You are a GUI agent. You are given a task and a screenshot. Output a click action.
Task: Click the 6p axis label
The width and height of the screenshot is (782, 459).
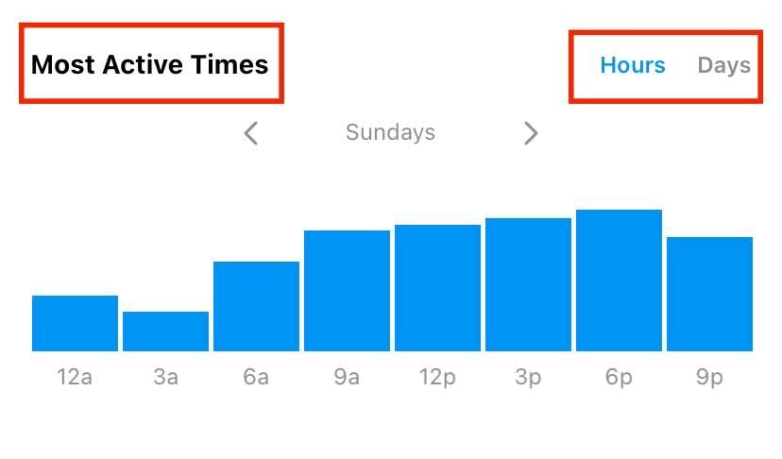point(619,378)
